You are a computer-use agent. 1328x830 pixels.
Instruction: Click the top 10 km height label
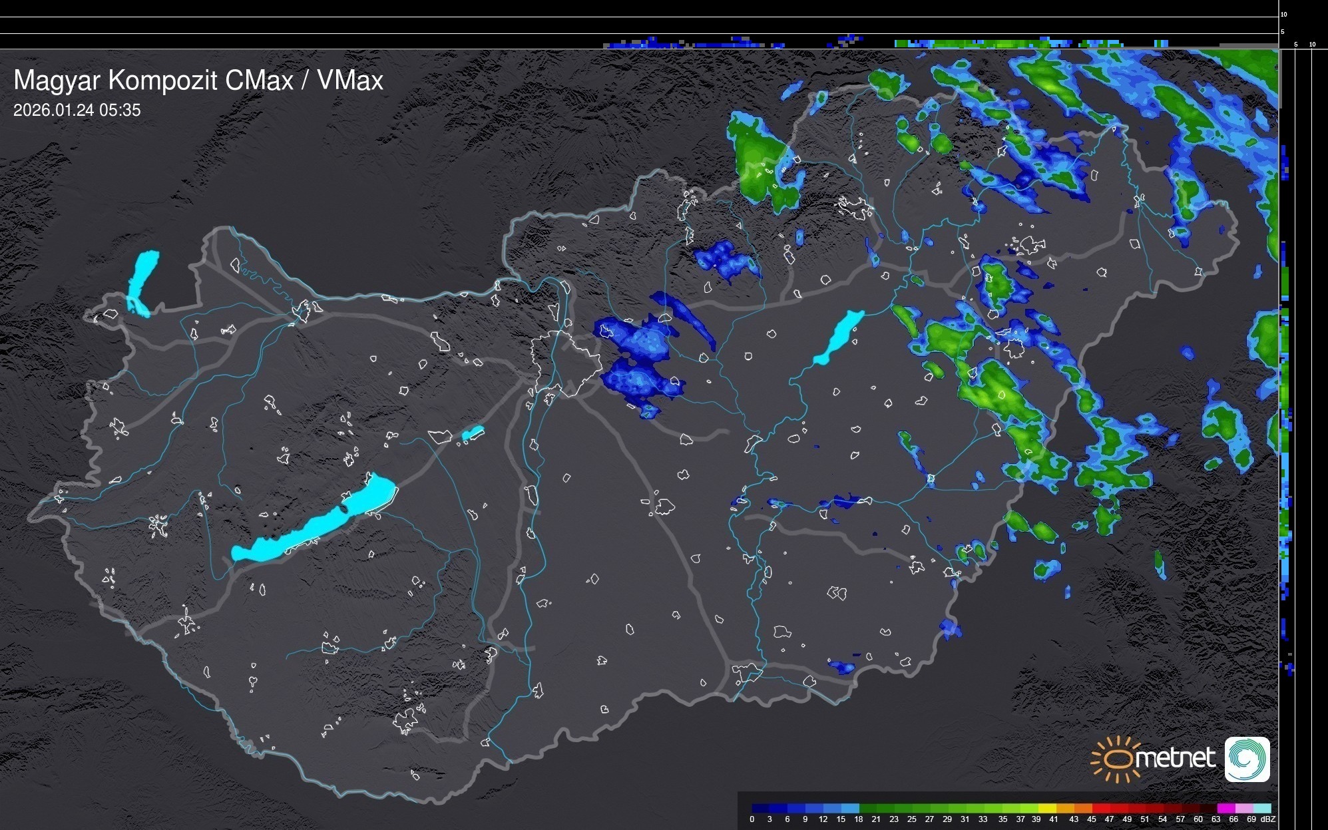(x=1284, y=14)
